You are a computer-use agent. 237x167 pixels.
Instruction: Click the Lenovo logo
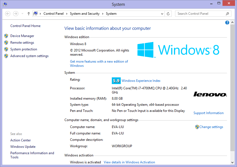point(210,94)
